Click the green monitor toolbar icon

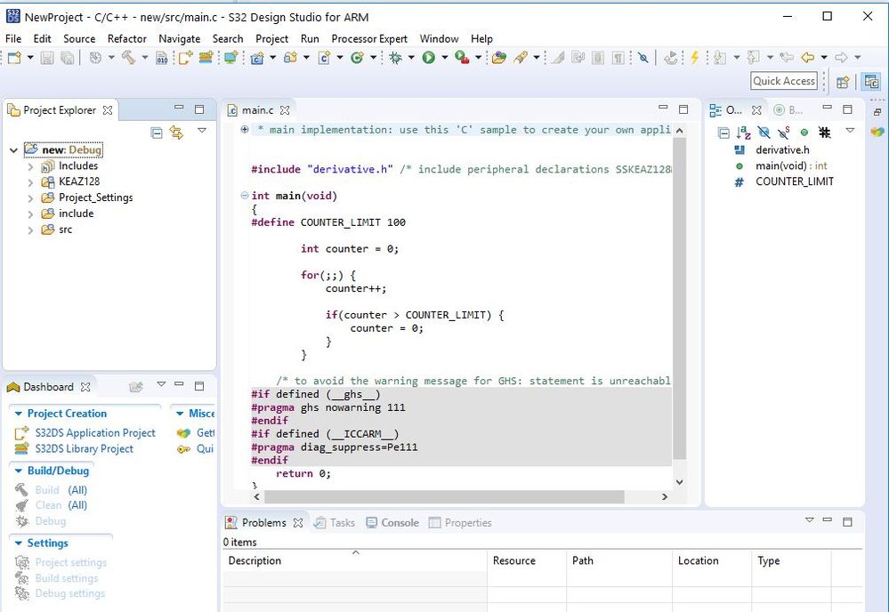click(230, 57)
